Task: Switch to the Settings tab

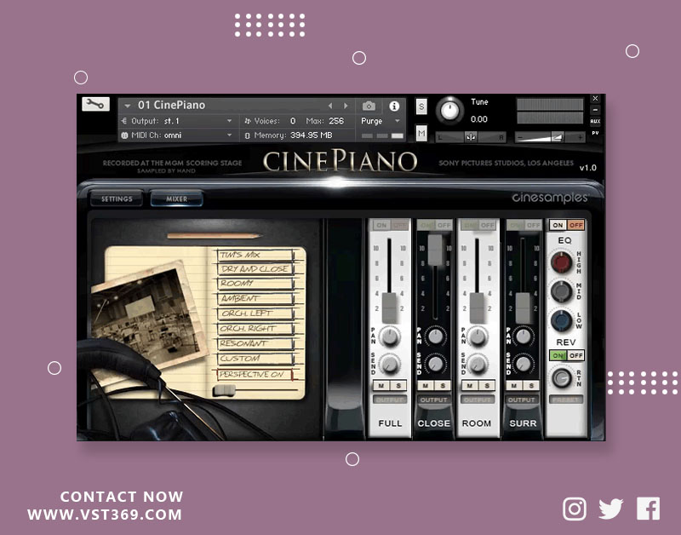Action: [x=117, y=198]
